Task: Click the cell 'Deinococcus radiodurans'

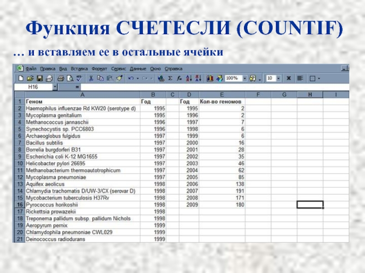Action: 83,239
